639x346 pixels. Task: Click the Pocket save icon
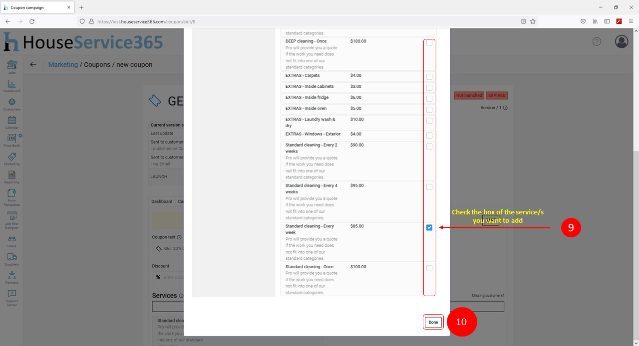(583, 21)
